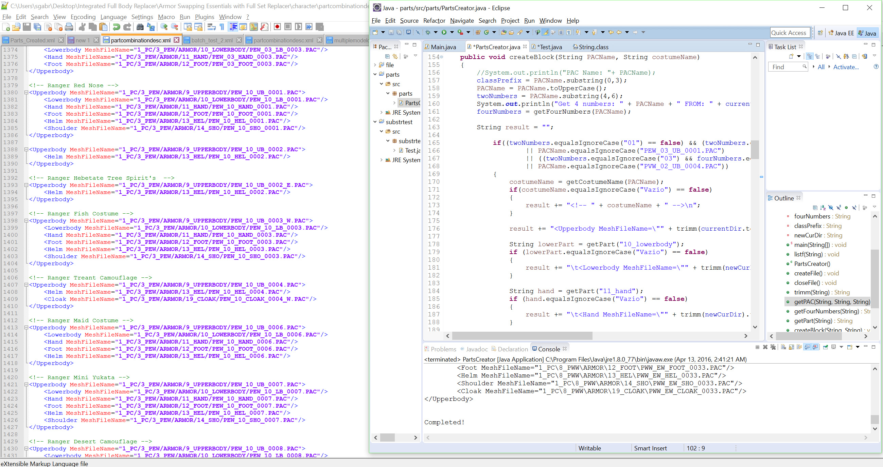Click Eclipse New Java Class icon
This screenshot has width=883, height=467.
486,32
